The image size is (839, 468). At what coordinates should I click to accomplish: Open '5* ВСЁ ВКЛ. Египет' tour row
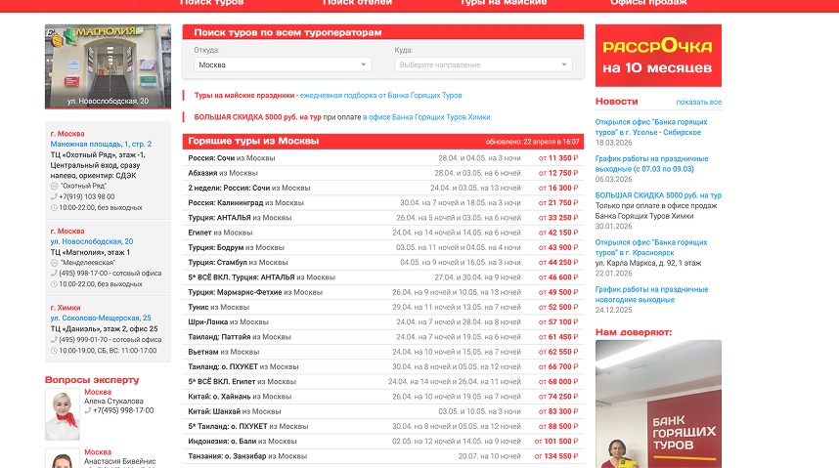point(383,382)
